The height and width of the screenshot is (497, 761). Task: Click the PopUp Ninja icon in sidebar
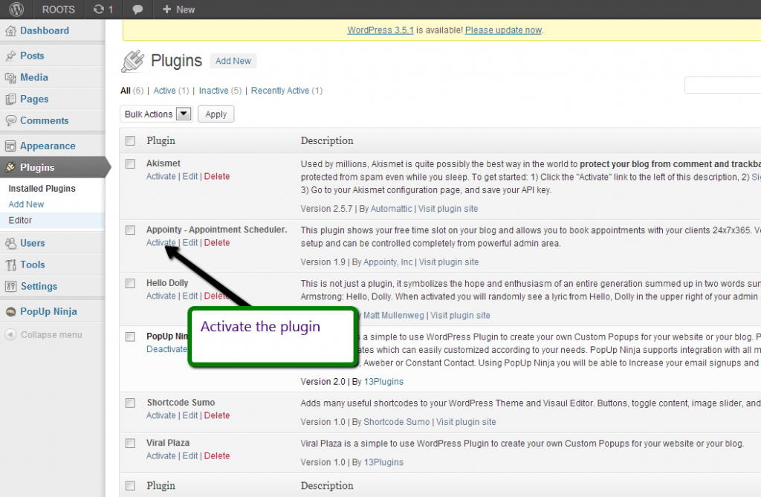pyautogui.click(x=10, y=312)
